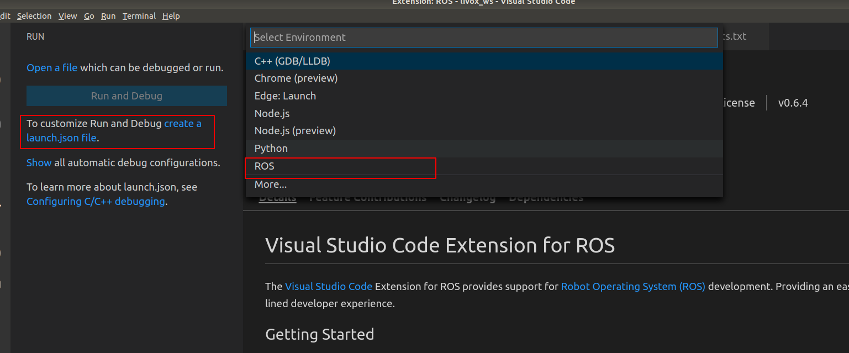This screenshot has height=353, width=849.
Task: Open the Selection menu
Action: pyautogui.click(x=34, y=16)
